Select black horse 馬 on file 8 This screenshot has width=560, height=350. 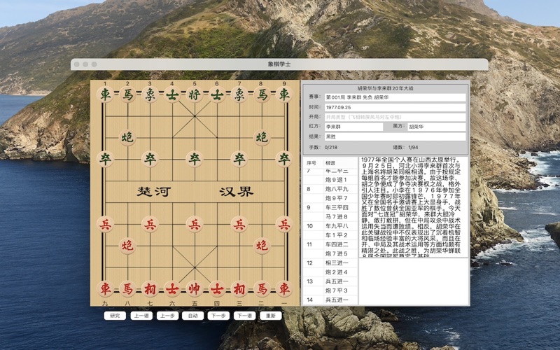262,95
